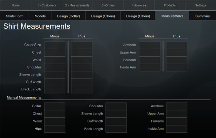
Task: Go to the Home menu
Action: click(16, 5)
